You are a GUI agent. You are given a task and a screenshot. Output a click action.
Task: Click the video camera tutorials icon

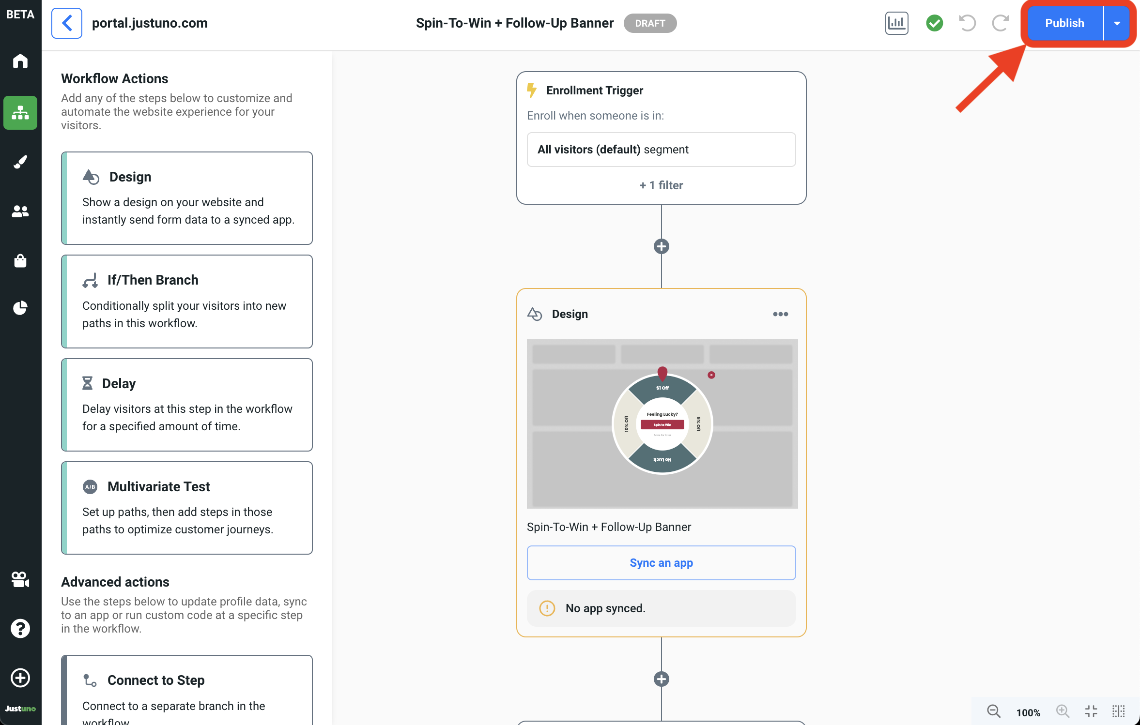20,579
